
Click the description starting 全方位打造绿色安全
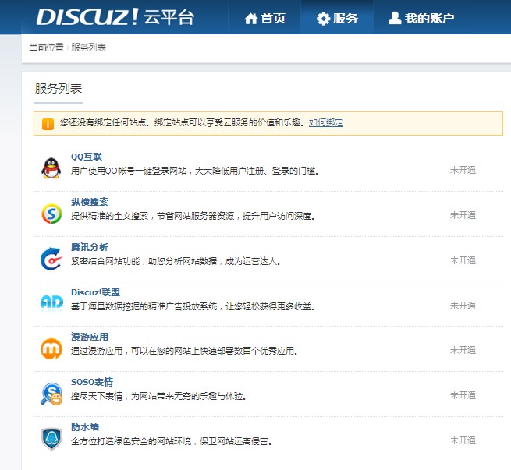coord(171,441)
